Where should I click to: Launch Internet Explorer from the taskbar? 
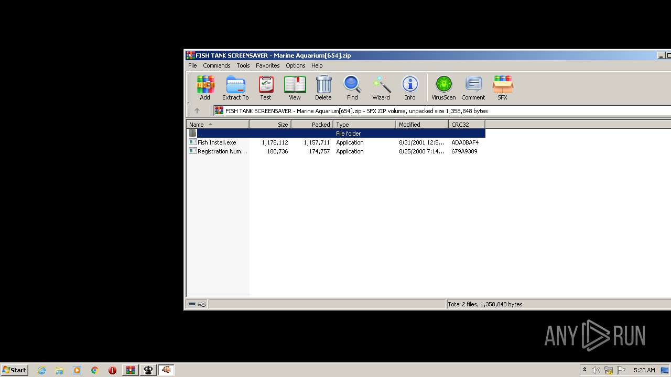point(41,370)
